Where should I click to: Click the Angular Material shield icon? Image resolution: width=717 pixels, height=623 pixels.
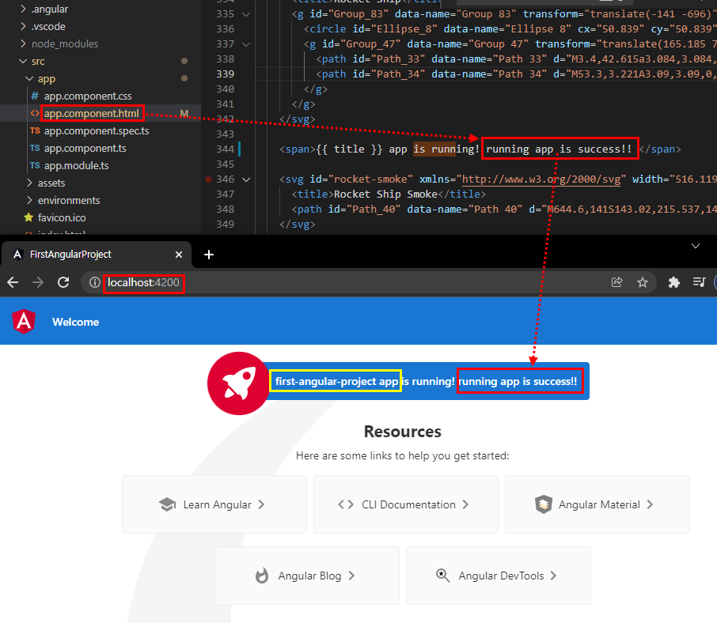(x=544, y=504)
